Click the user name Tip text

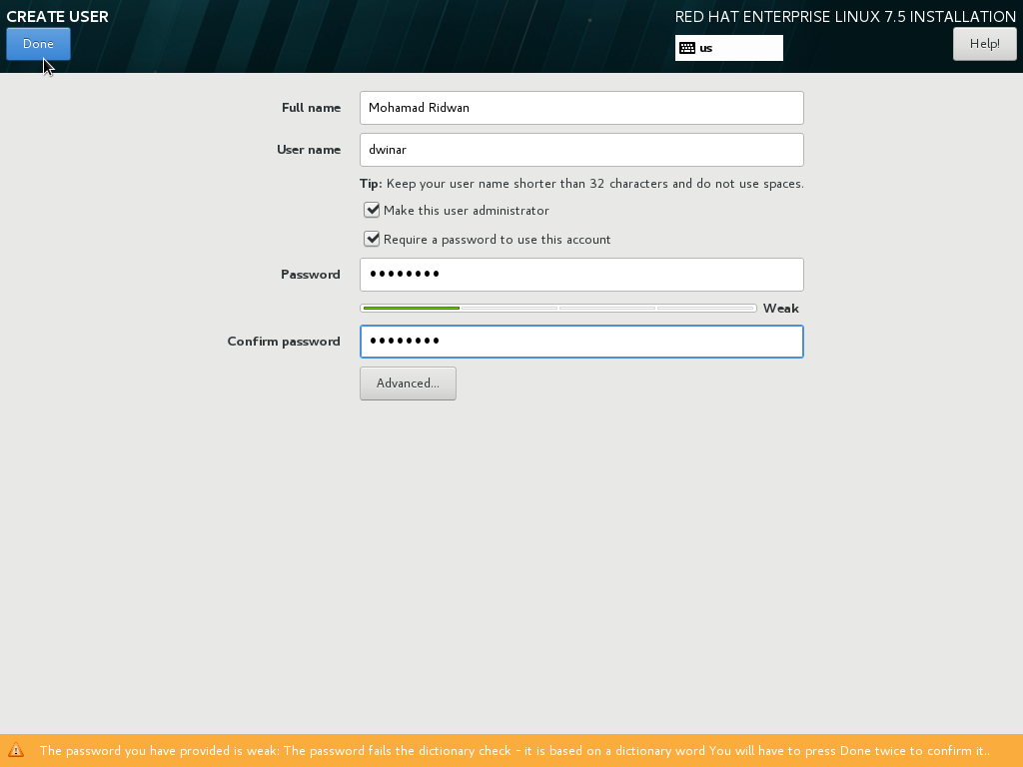pyautogui.click(x=581, y=184)
